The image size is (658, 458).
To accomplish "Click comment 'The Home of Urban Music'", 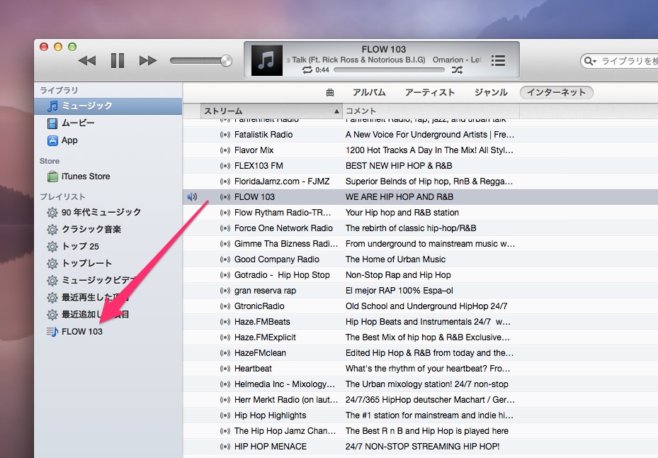I will (395, 259).
